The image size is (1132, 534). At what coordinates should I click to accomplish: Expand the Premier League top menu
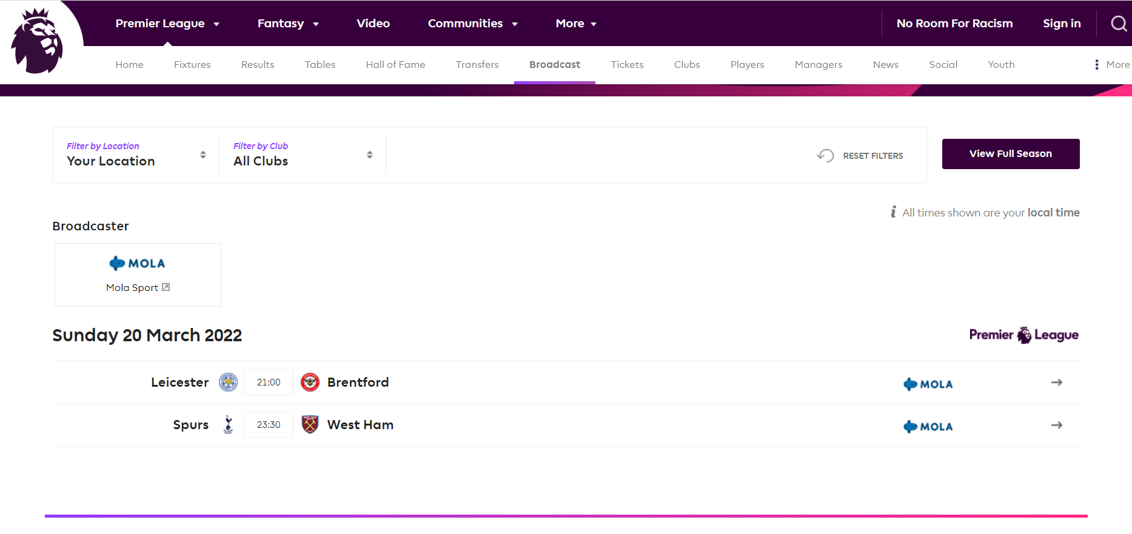[167, 24]
